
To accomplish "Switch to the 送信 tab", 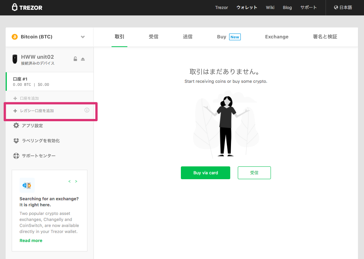I will 188,37.
